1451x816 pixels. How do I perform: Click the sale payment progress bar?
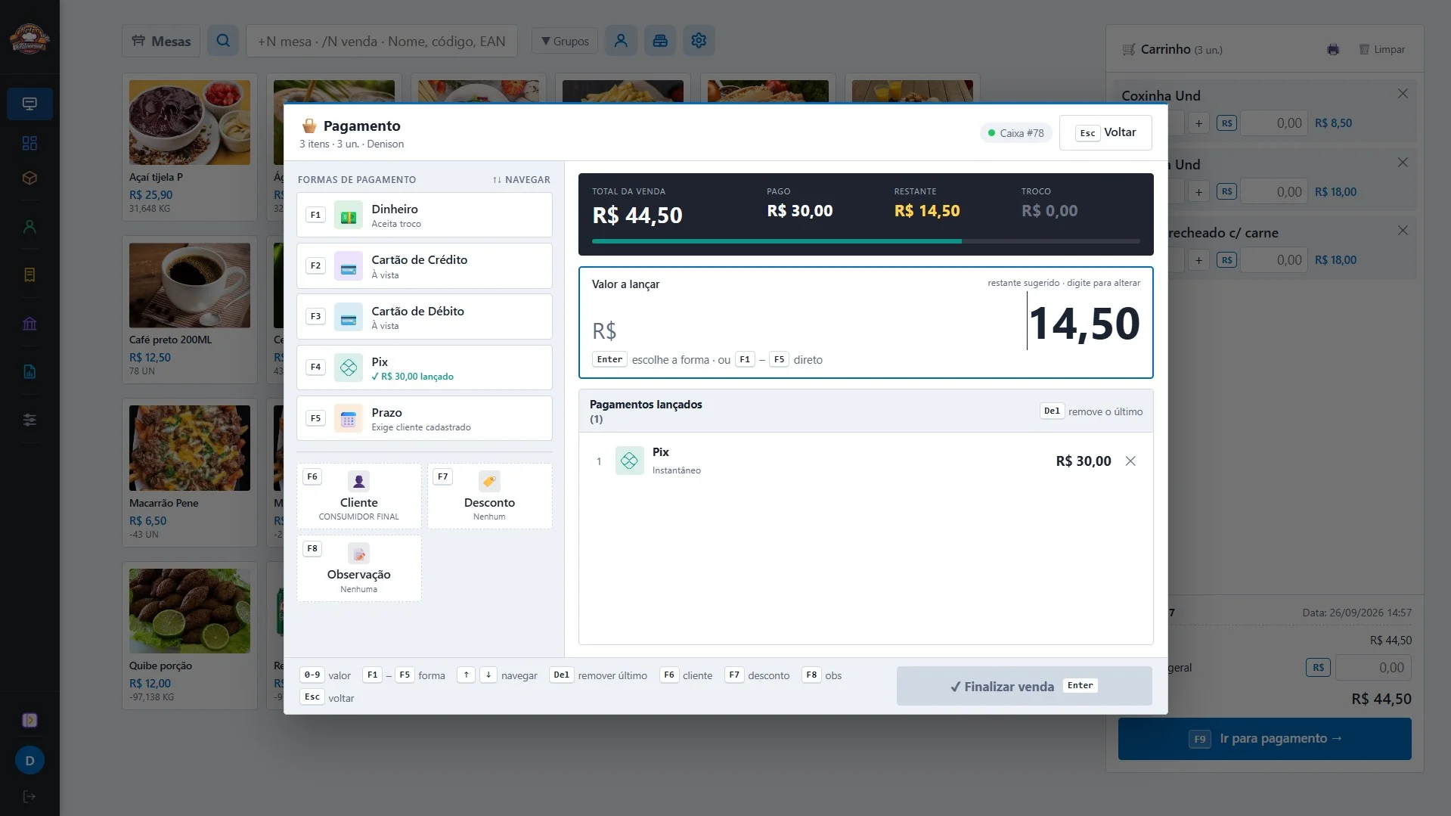(866, 241)
